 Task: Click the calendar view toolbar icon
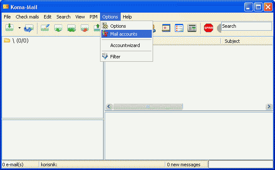point(167,28)
